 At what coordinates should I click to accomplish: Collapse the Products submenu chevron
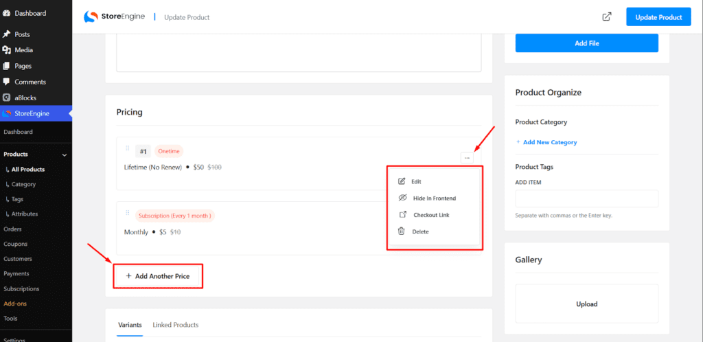(65, 155)
